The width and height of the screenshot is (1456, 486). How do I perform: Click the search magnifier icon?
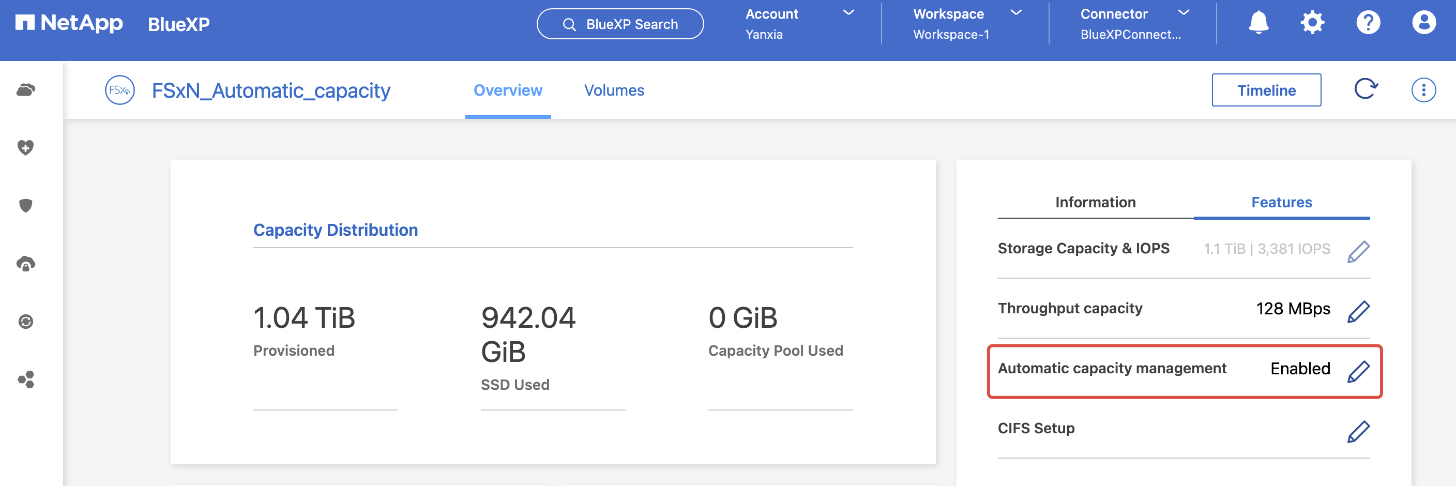point(569,24)
